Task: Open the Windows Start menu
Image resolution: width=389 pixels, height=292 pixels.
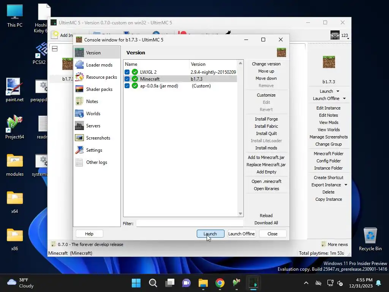Action: point(136,283)
